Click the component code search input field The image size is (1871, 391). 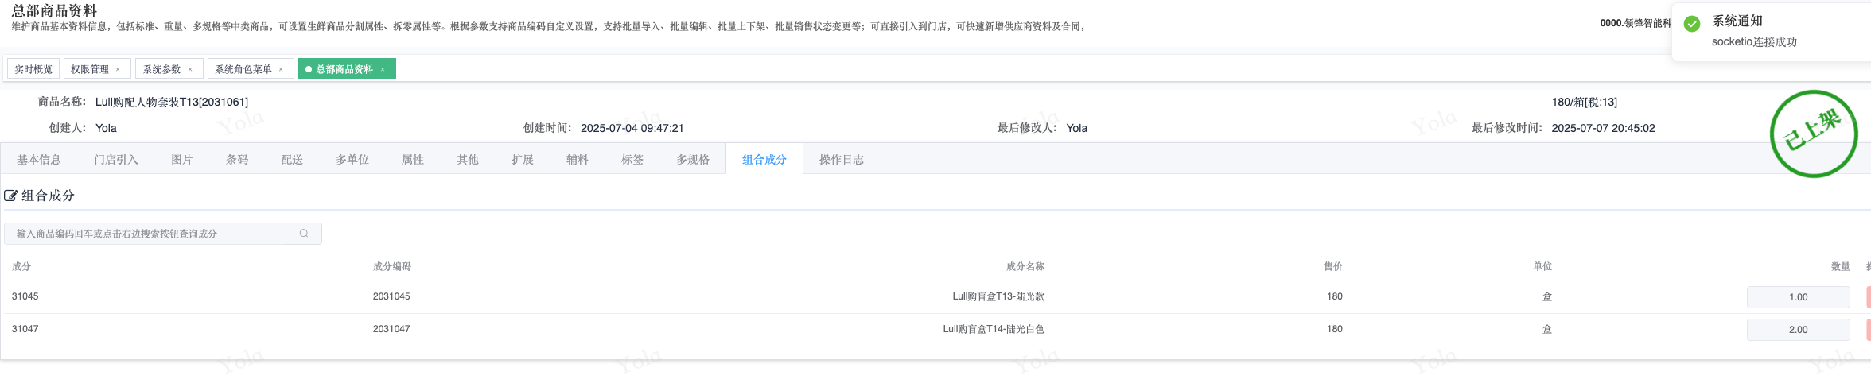point(146,234)
